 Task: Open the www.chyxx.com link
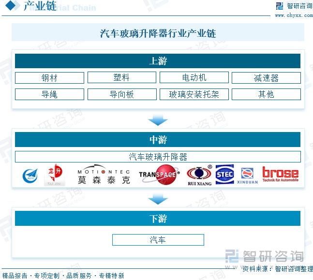tap(294, 15)
